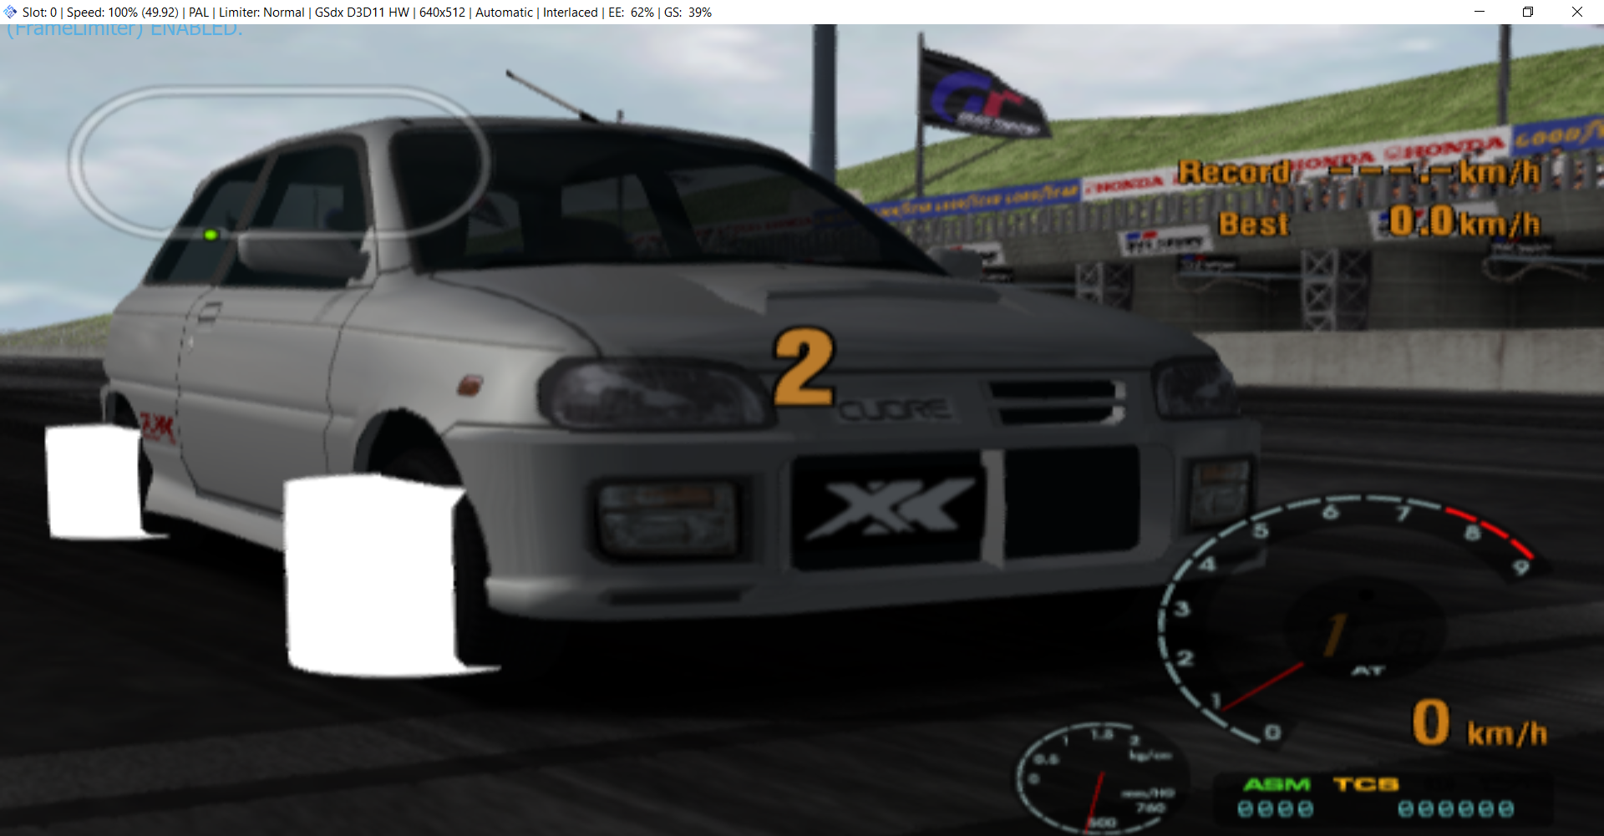The image size is (1604, 836).
Task: Click the window title bar status text
Action: tap(367, 12)
